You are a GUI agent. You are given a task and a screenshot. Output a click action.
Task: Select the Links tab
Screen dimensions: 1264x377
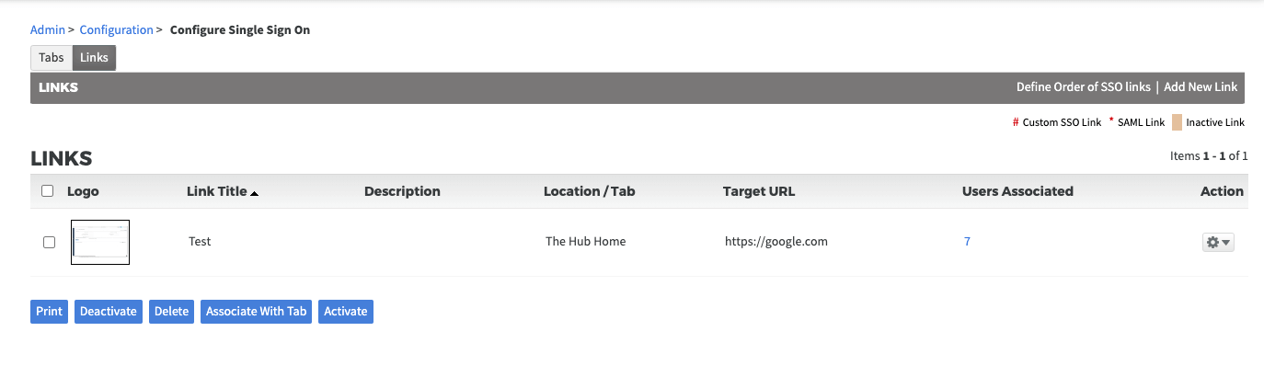94,57
